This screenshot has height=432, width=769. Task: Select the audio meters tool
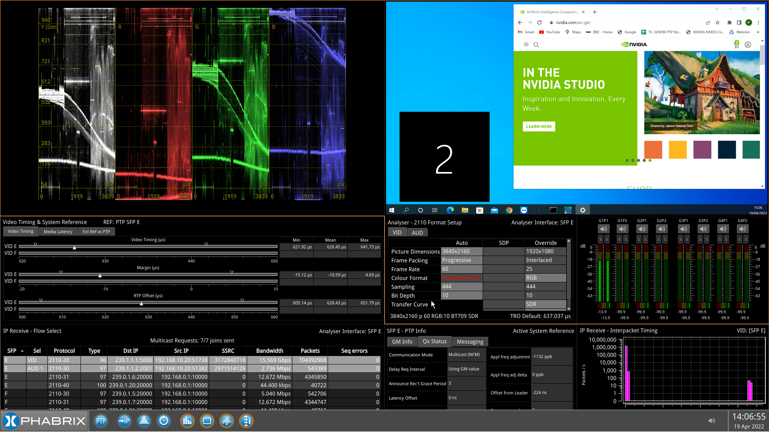[x=187, y=421]
